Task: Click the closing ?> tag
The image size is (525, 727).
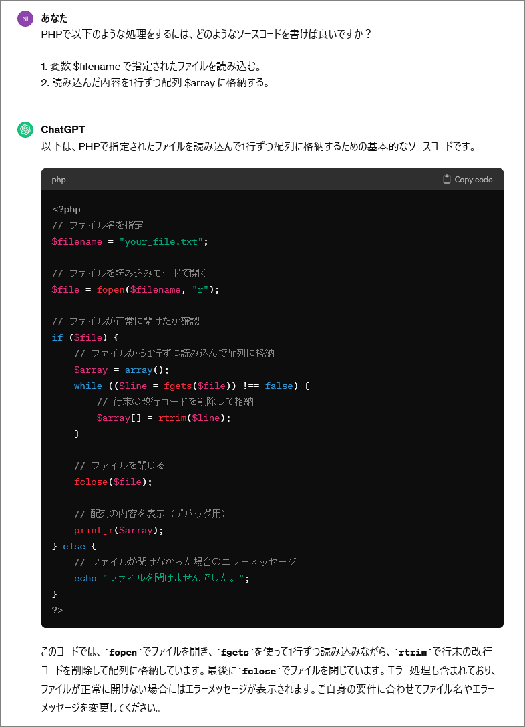Action: pyautogui.click(x=57, y=610)
